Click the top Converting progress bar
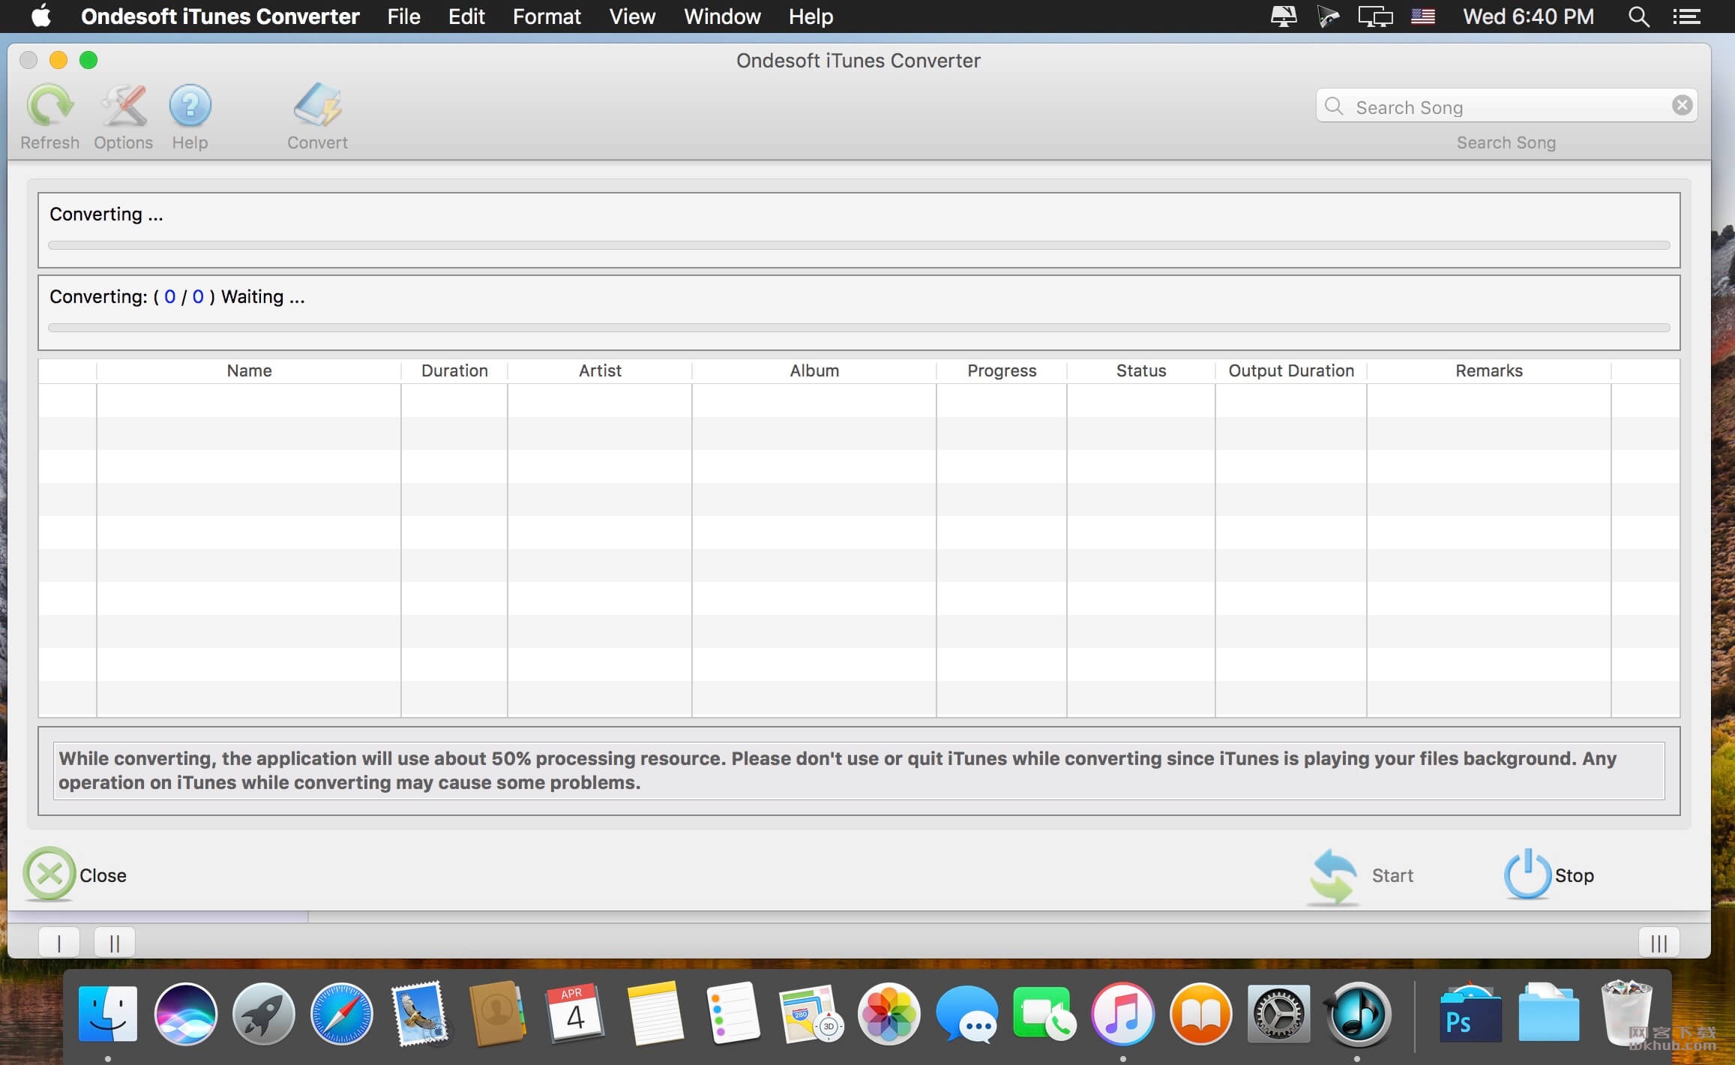This screenshot has height=1065, width=1735. [859, 245]
